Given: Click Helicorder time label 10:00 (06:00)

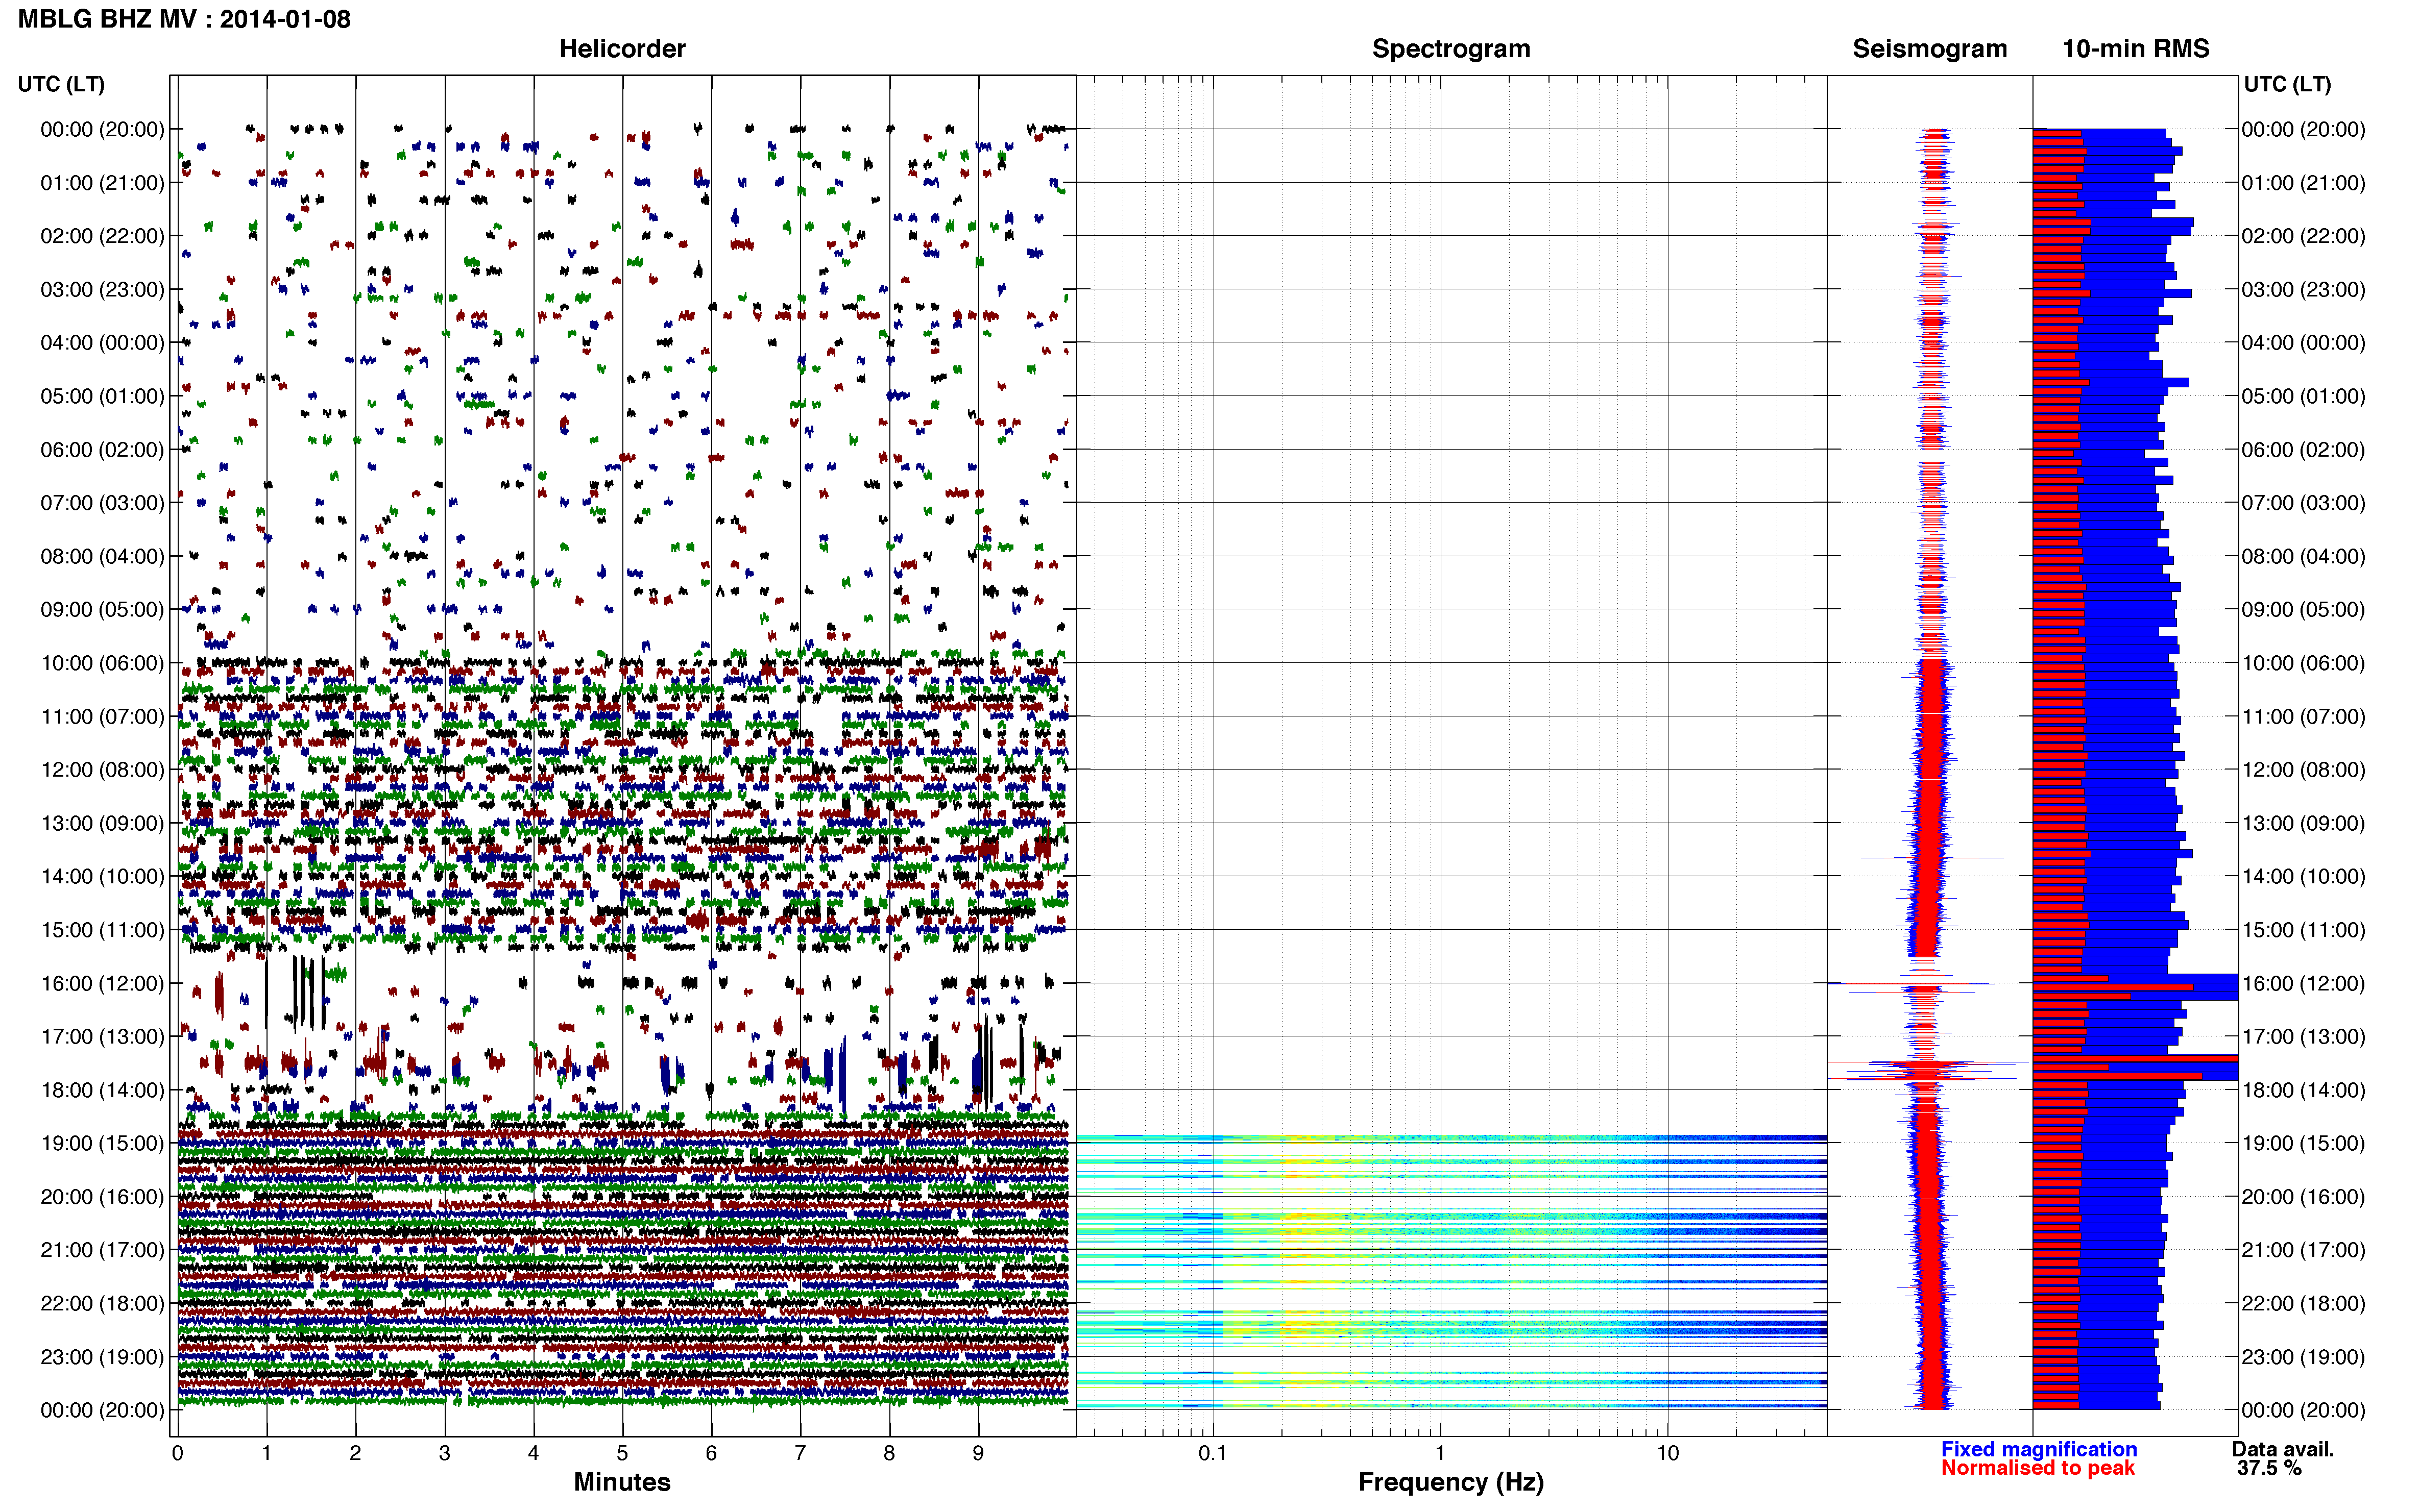Looking at the screenshot, I should click(102, 663).
